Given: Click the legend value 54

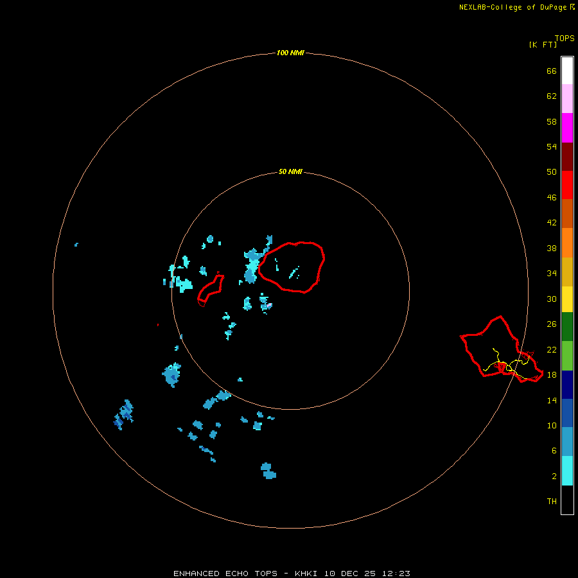Looking at the screenshot, I should point(552,146).
